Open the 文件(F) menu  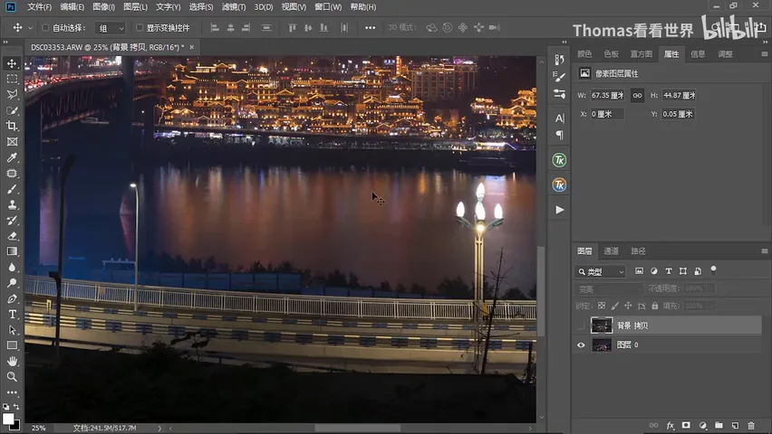(39, 7)
